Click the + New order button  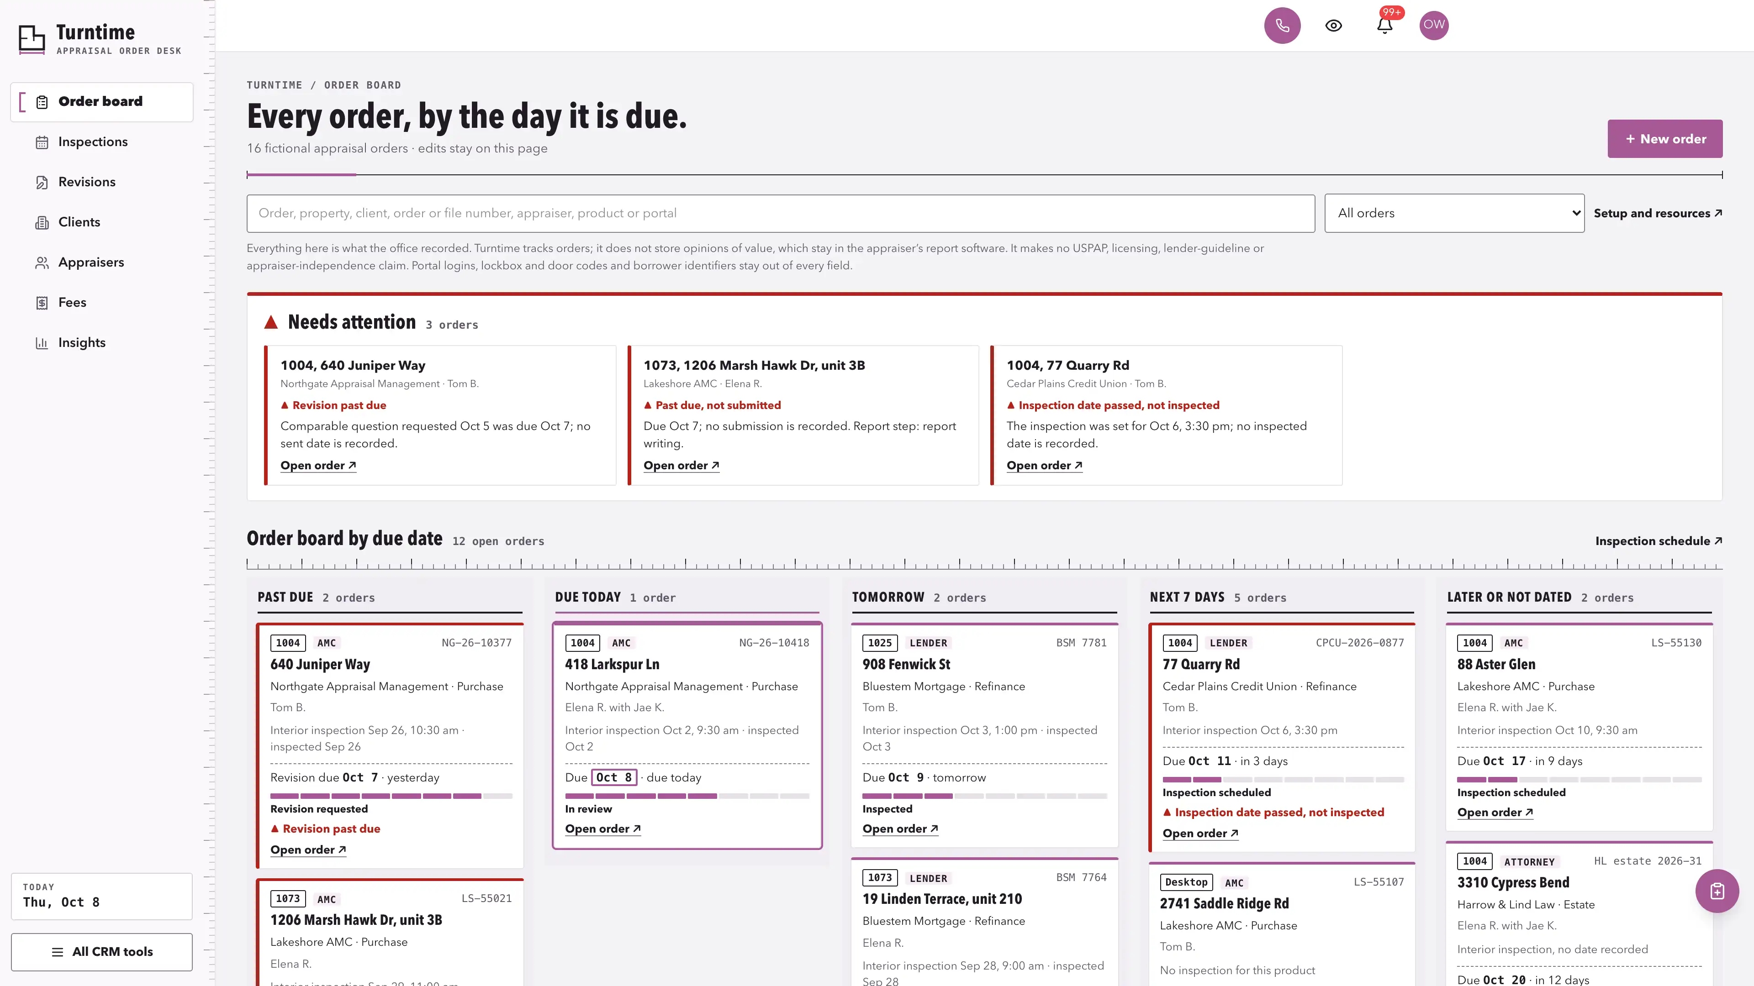point(1665,139)
